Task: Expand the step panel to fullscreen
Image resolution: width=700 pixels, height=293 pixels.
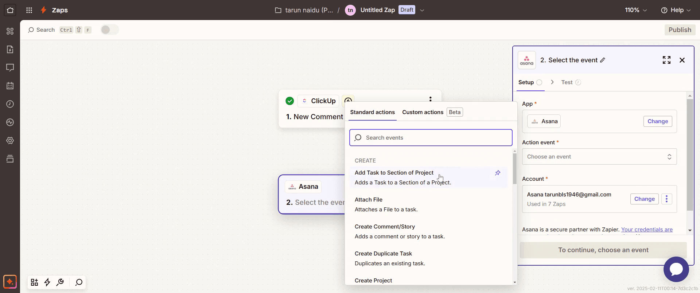Action: point(666,60)
